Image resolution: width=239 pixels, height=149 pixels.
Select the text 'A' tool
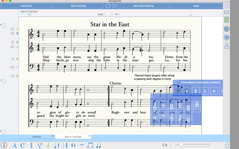point(15,145)
